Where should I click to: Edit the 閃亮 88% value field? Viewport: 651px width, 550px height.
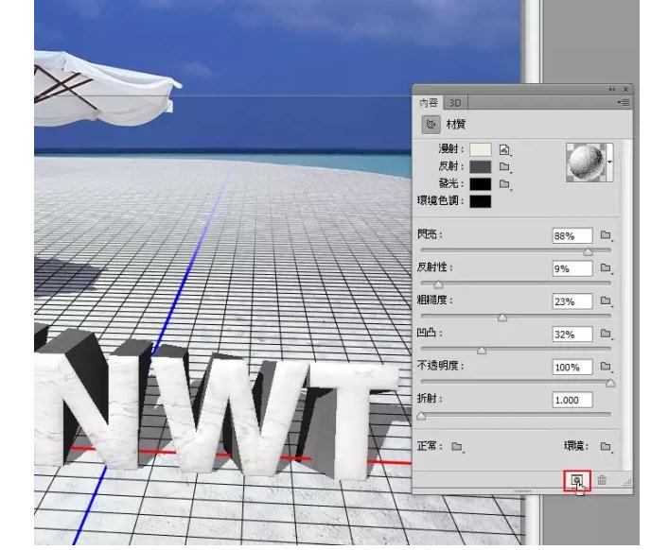tap(572, 235)
